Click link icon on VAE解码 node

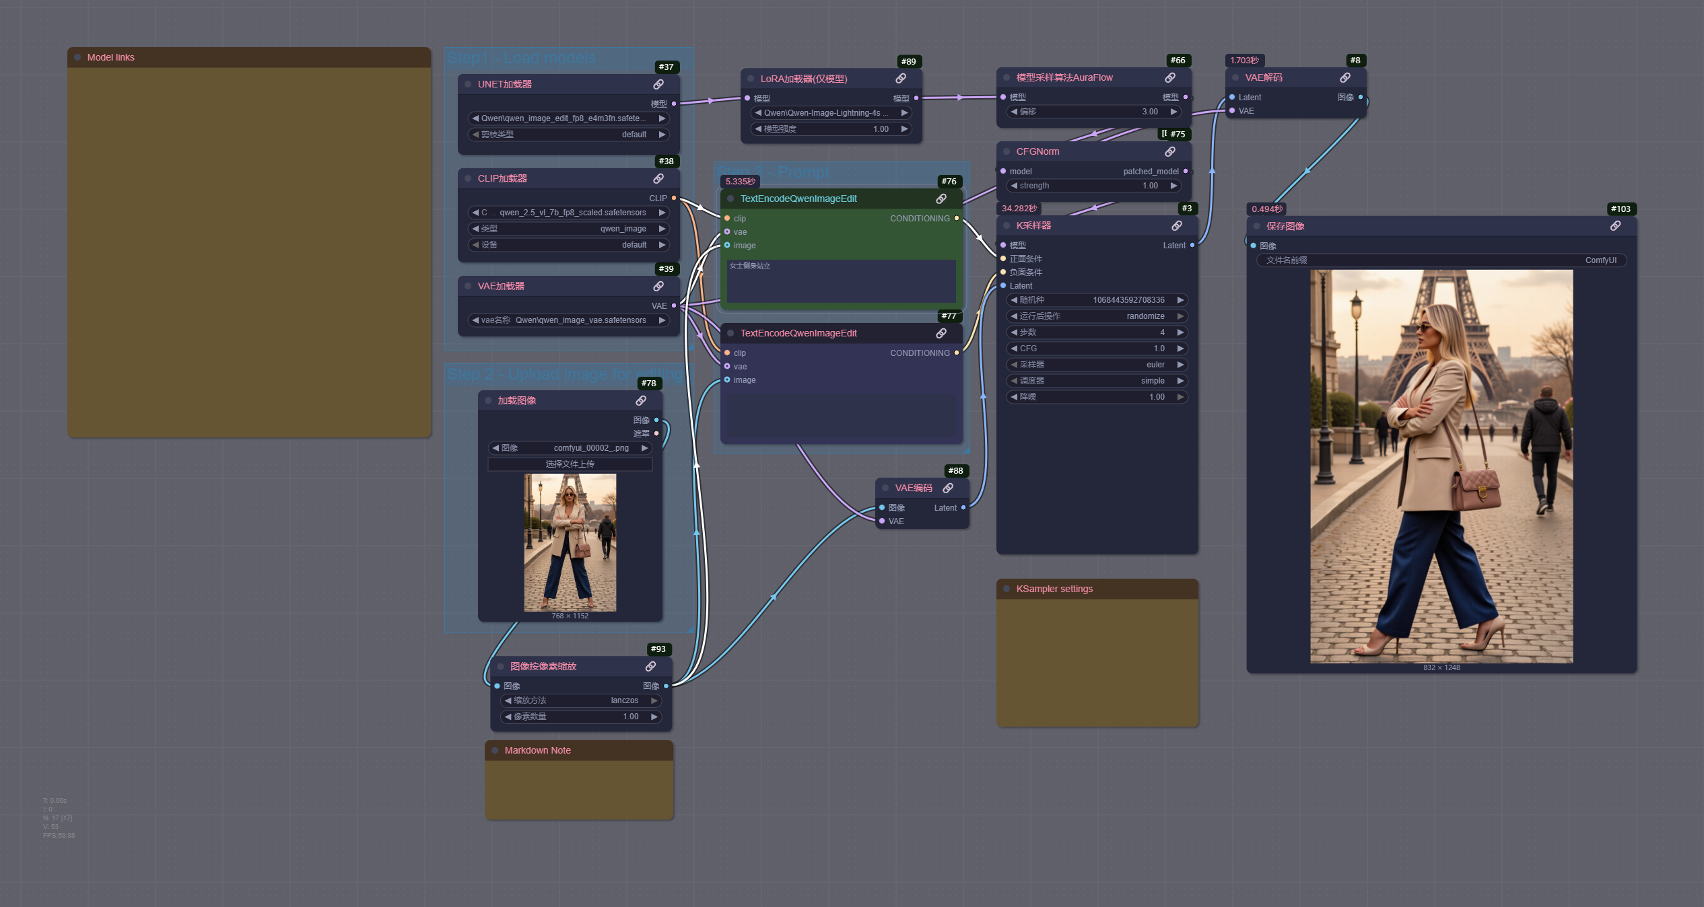(x=1345, y=77)
